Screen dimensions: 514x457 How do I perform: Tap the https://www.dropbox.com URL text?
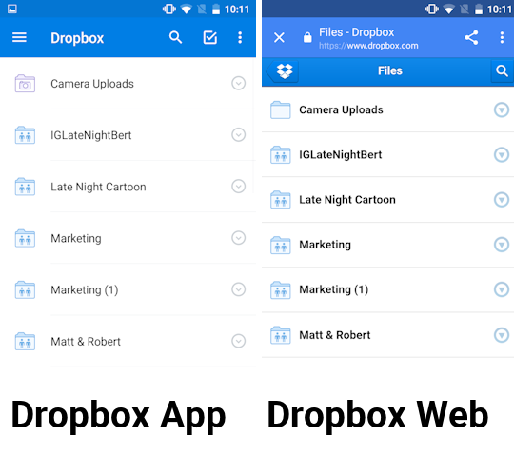click(x=368, y=46)
